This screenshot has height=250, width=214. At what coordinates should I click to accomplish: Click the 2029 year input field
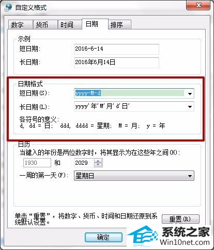[x=84, y=163]
